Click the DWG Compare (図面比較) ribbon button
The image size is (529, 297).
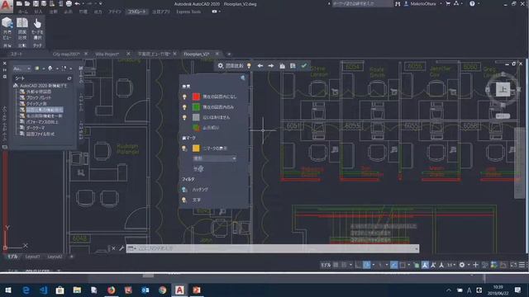22,29
